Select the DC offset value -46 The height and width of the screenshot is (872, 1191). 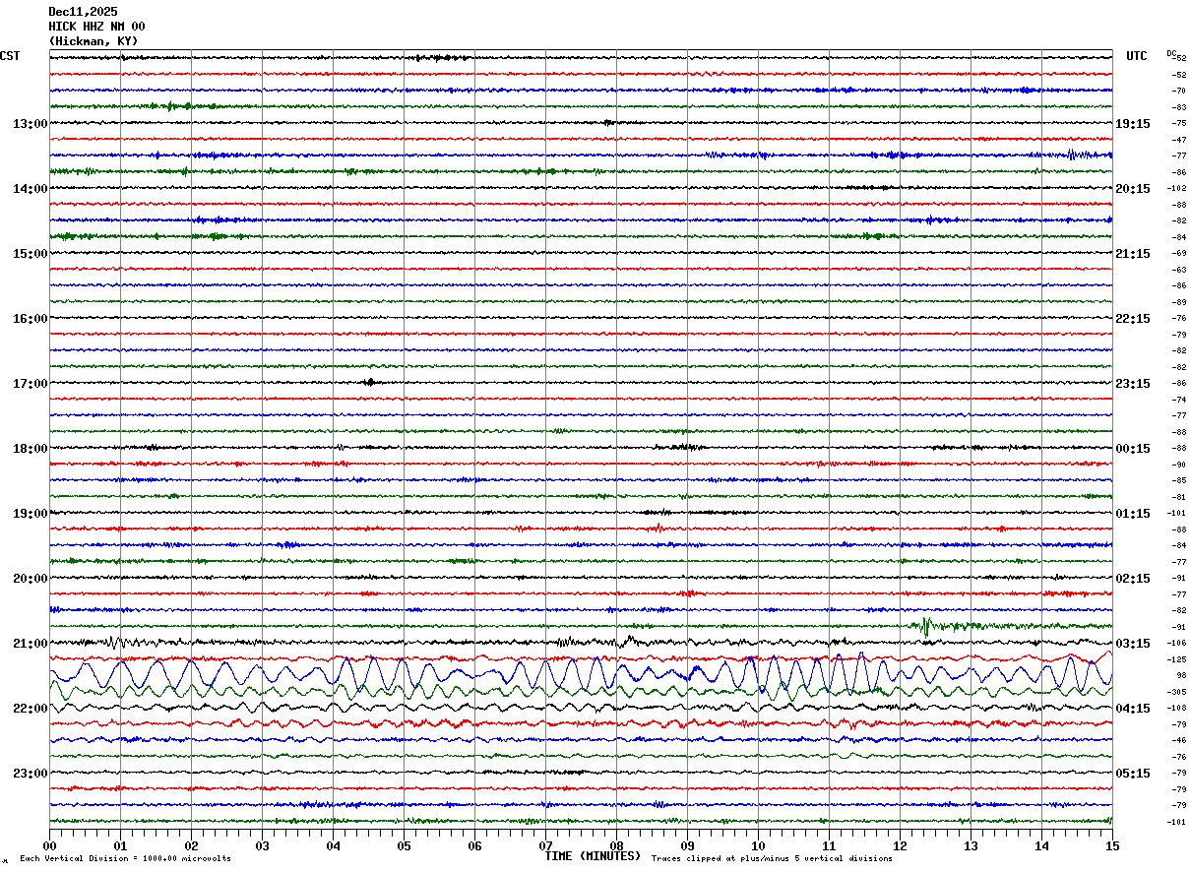tap(1179, 740)
